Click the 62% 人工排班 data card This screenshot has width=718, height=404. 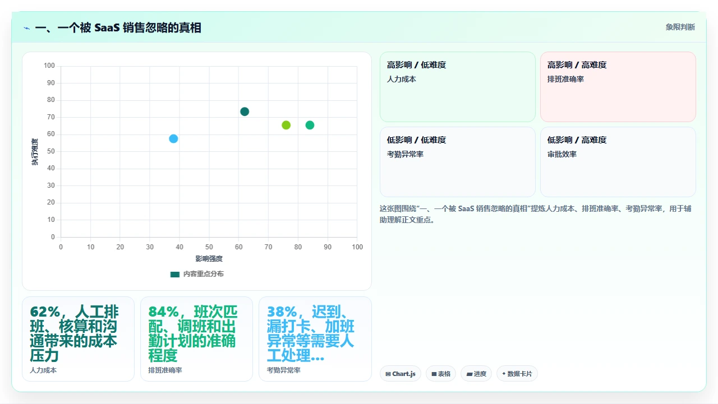click(x=78, y=339)
